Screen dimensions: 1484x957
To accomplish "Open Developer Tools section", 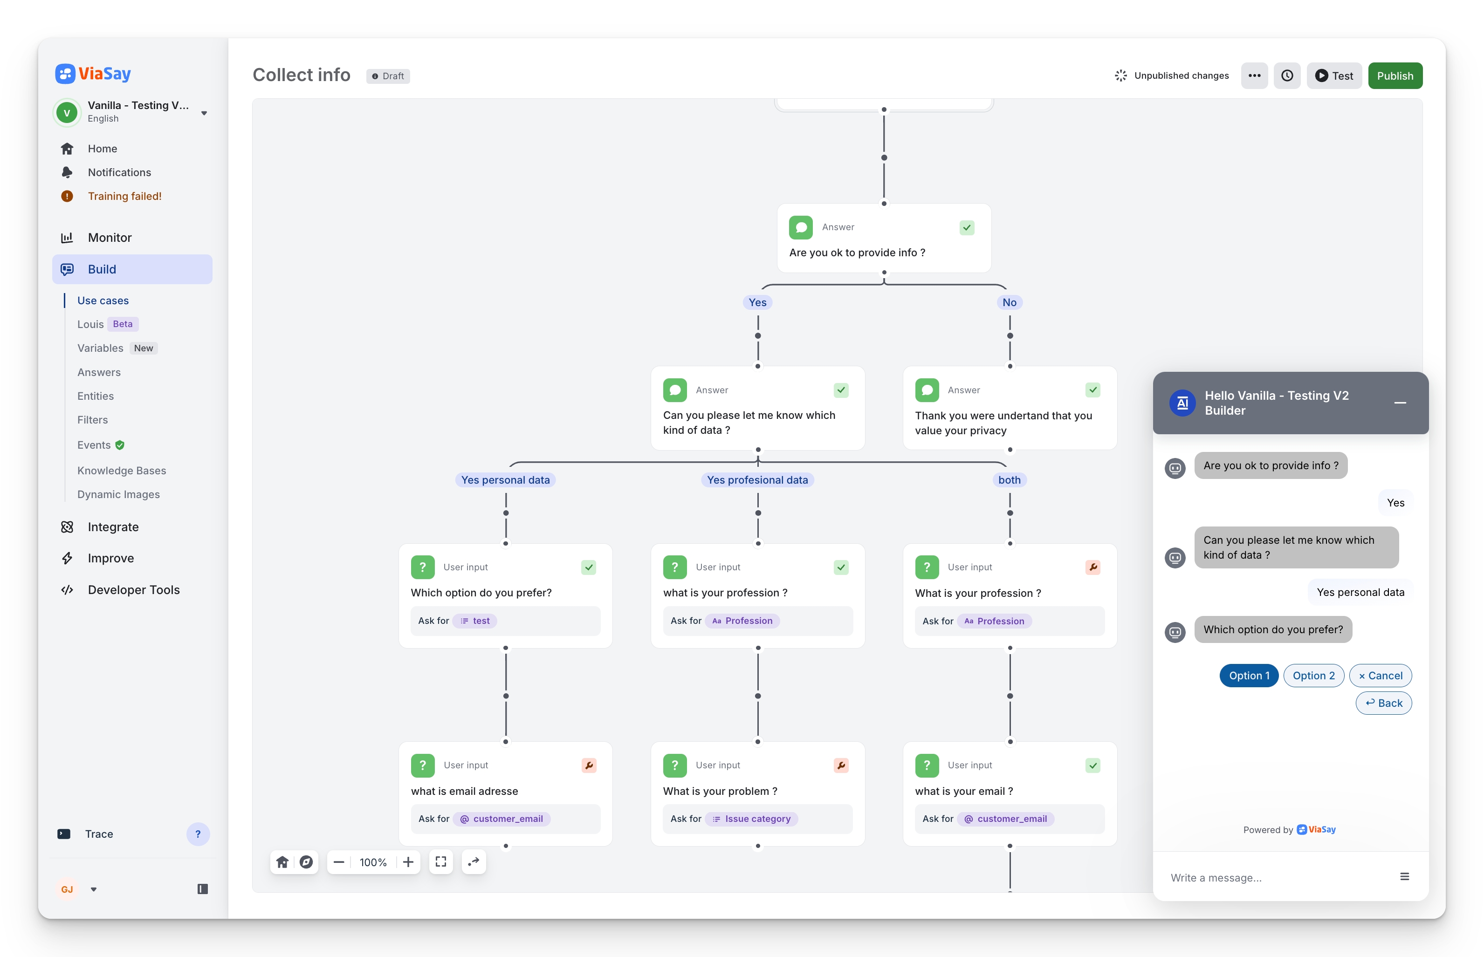I will coord(133,590).
